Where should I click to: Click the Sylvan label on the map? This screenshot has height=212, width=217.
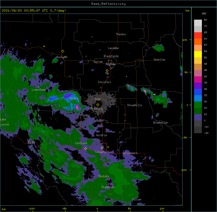(98, 62)
